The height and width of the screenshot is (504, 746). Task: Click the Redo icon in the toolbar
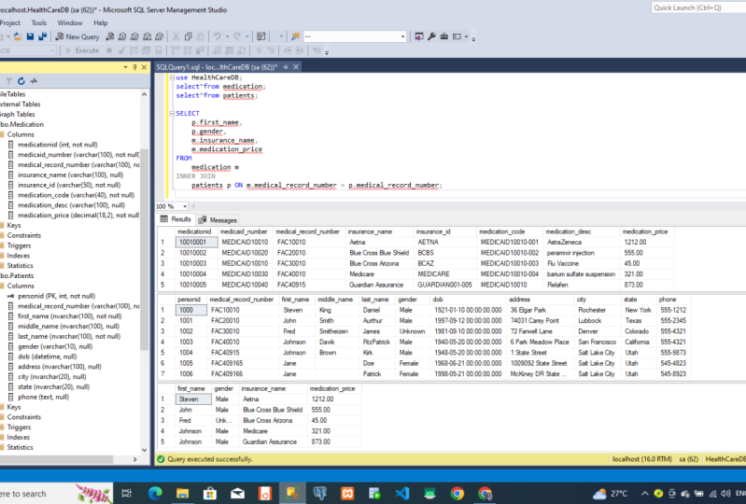pyautogui.click(x=237, y=36)
